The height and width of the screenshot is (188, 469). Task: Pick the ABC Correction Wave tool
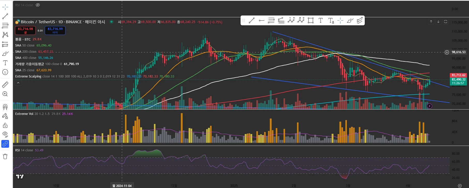[301, 21]
